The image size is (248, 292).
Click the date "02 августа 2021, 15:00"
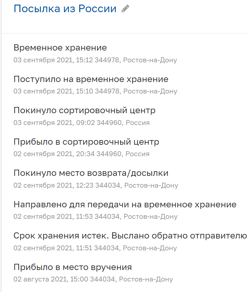click(51, 280)
